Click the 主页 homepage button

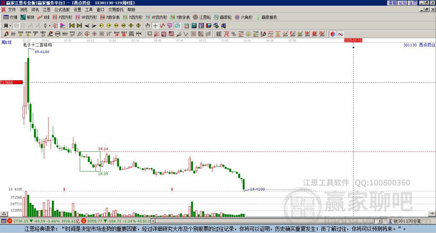click(x=413, y=3)
